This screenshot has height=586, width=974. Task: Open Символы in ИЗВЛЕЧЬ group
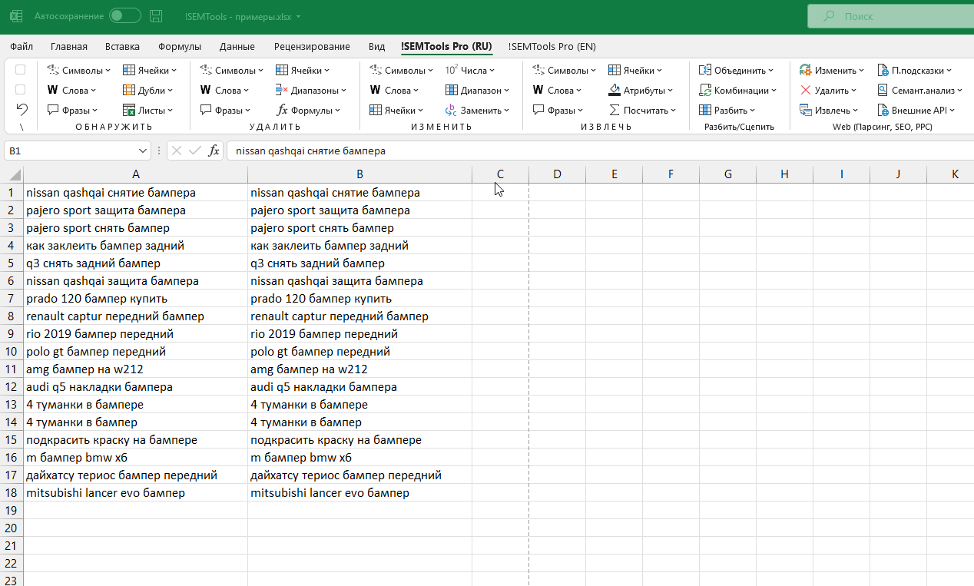coord(565,70)
